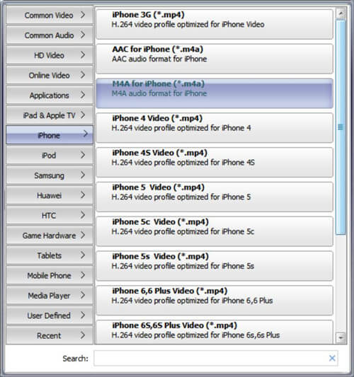Choose the Mobile Phone category
Viewport: 354px width, 377px height.
50,275
